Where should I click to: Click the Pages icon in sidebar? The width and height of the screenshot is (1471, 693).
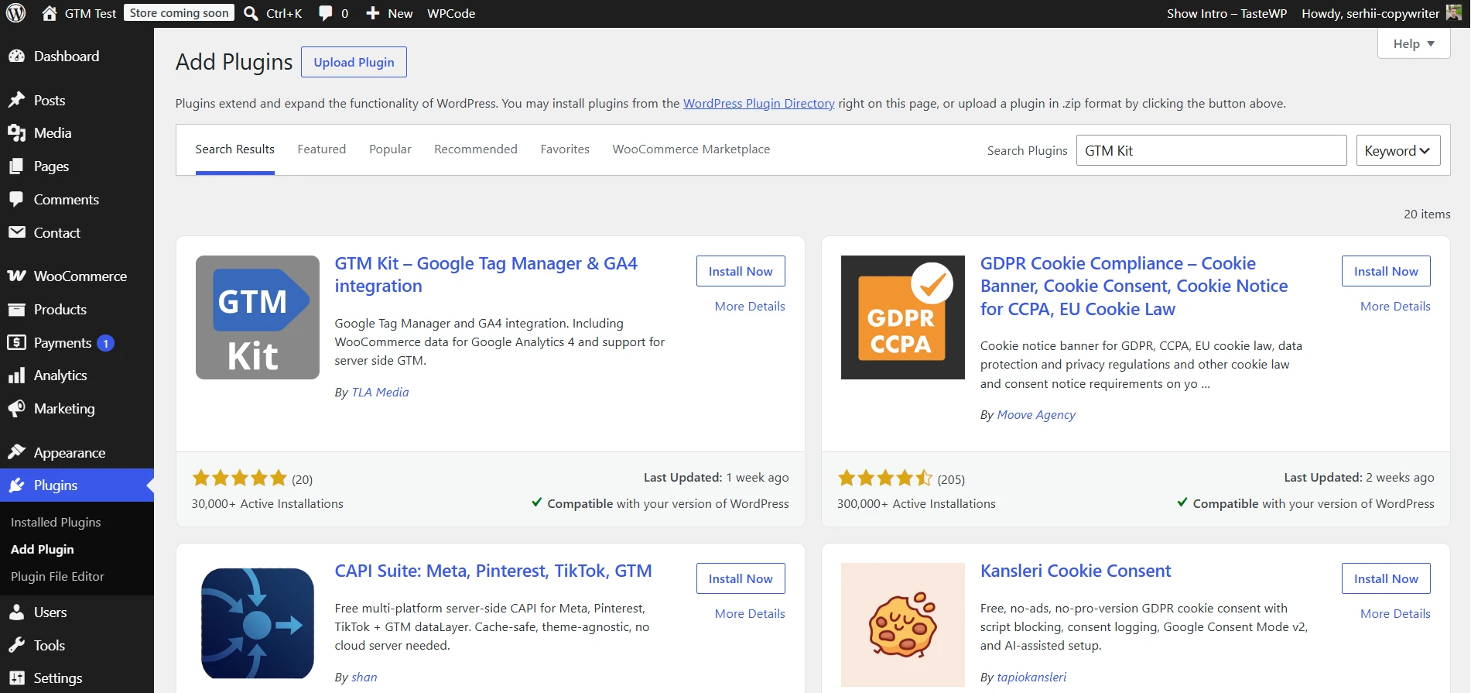coord(16,166)
